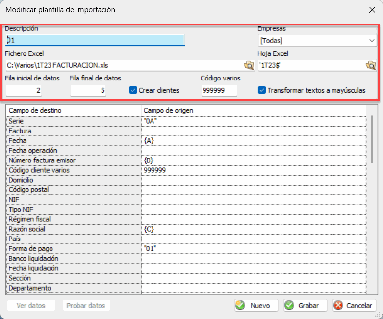Click the País row label
Screen dimensions: 383x319
click(x=74, y=239)
